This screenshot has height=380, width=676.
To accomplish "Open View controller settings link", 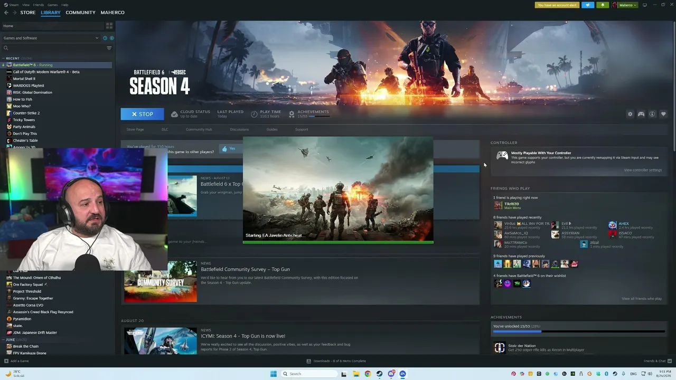I will 643,170.
